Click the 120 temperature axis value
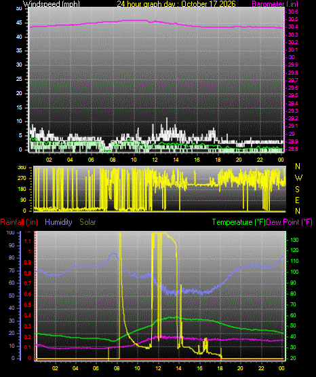The height and width of the screenshot is (377, 316). click(x=295, y=250)
